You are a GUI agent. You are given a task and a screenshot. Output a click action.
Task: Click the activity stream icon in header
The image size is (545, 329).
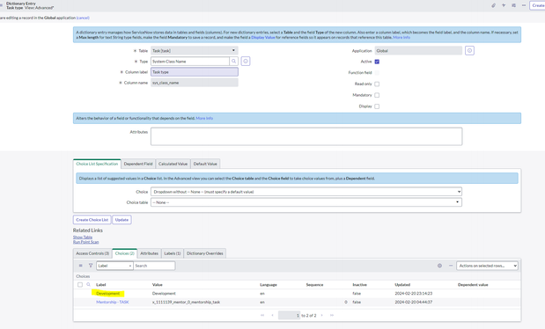pyautogui.click(x=504, y=5)
